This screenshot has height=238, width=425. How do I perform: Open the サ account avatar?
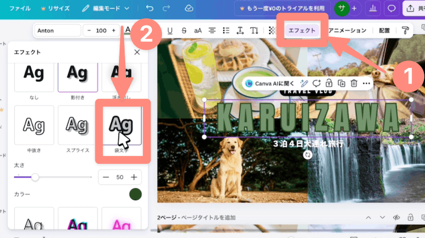(342, 8)
